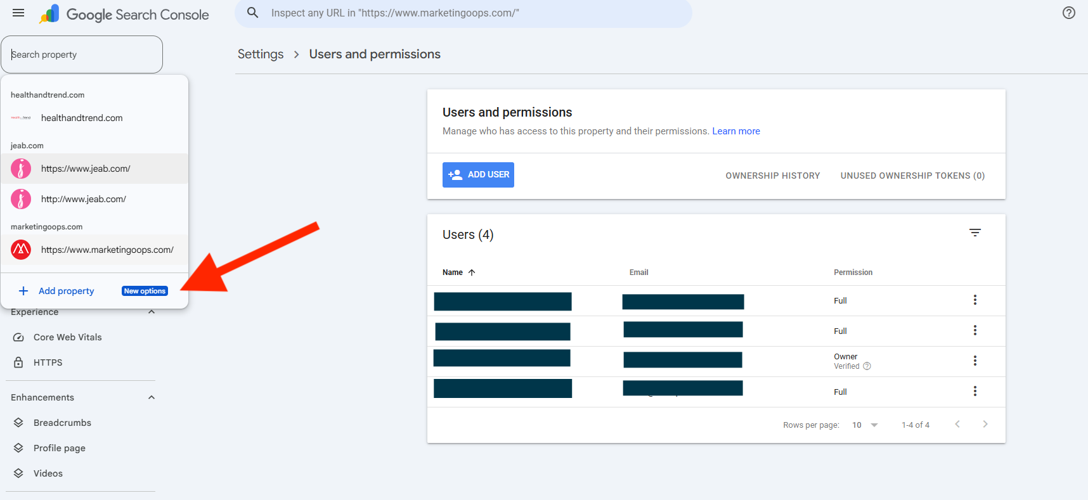Screen dimensions: 1088x500
Task: Click the Name column header
Action: pos(453,272)
